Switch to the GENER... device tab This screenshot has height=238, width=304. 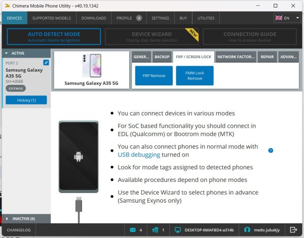pyautogui.click(x=141, y=57)
